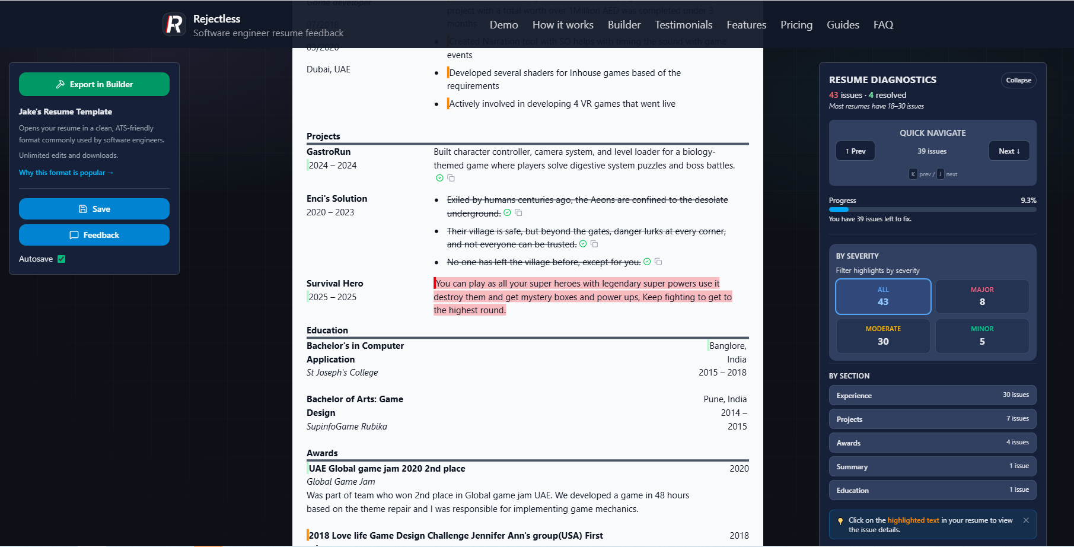Click resolved checkmark icon under GastroRun description
The image size is (1074, 547).
pos(439,178)
